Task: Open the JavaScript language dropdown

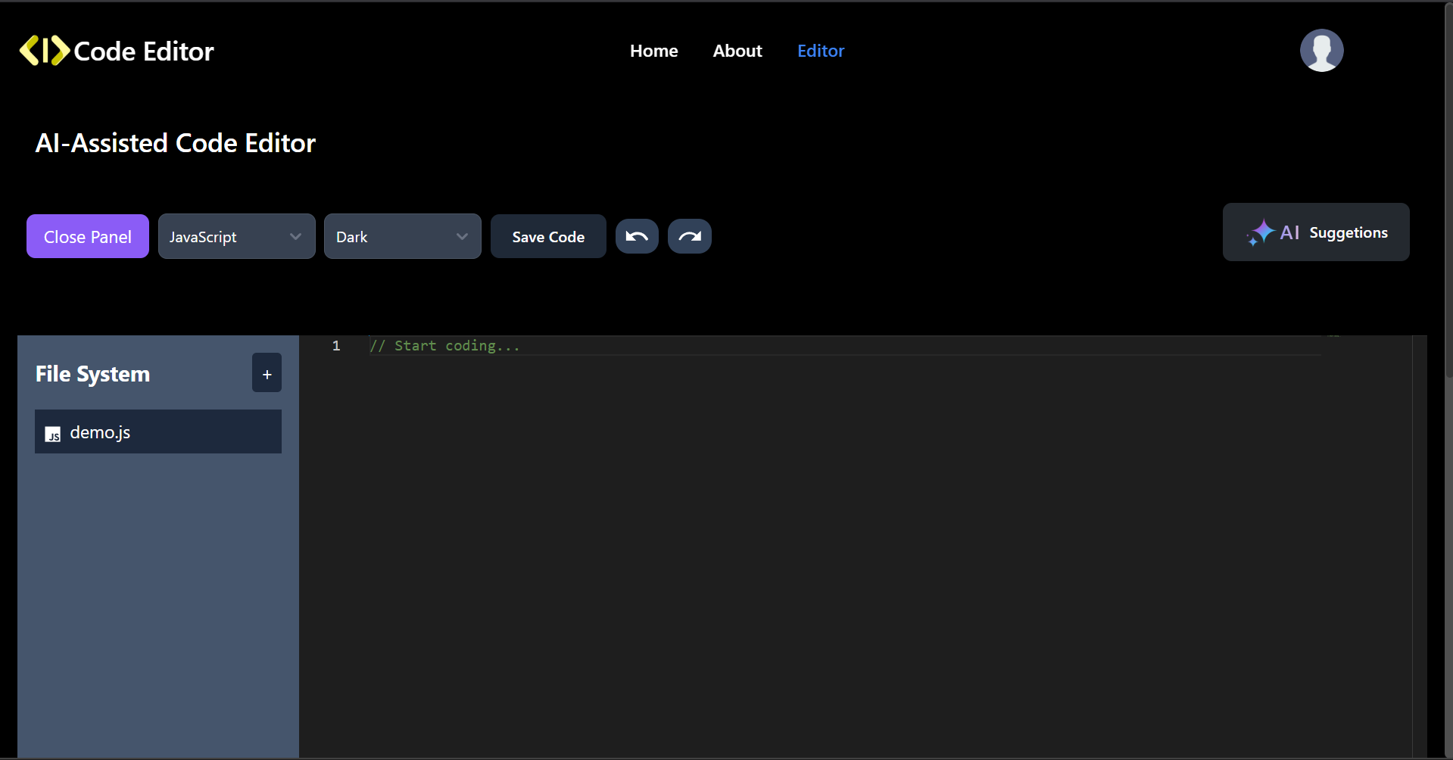Action: coord(236,236)
